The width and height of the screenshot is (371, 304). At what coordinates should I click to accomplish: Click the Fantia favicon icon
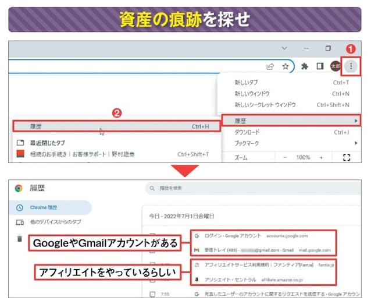[x=197, y=265]
